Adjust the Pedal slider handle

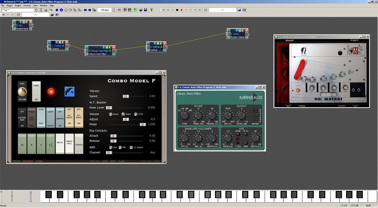coord(143,124)
